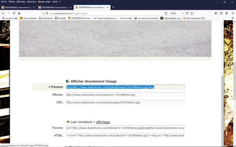Switch to the first DUSTERTEAM tab
Image resolution: width=236 pixels, height=147 pixels.
point(18,7)
